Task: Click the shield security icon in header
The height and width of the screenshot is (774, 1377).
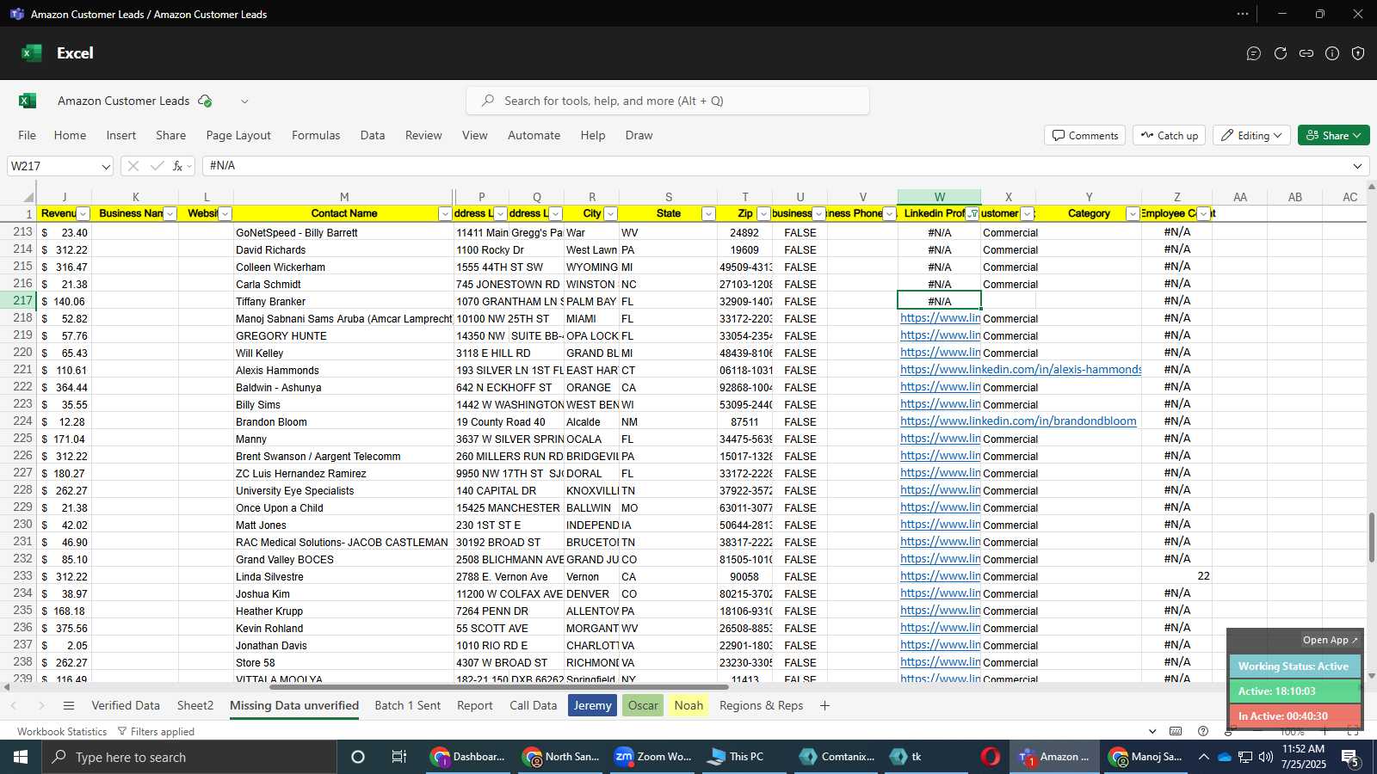Action: [1358, 53]
